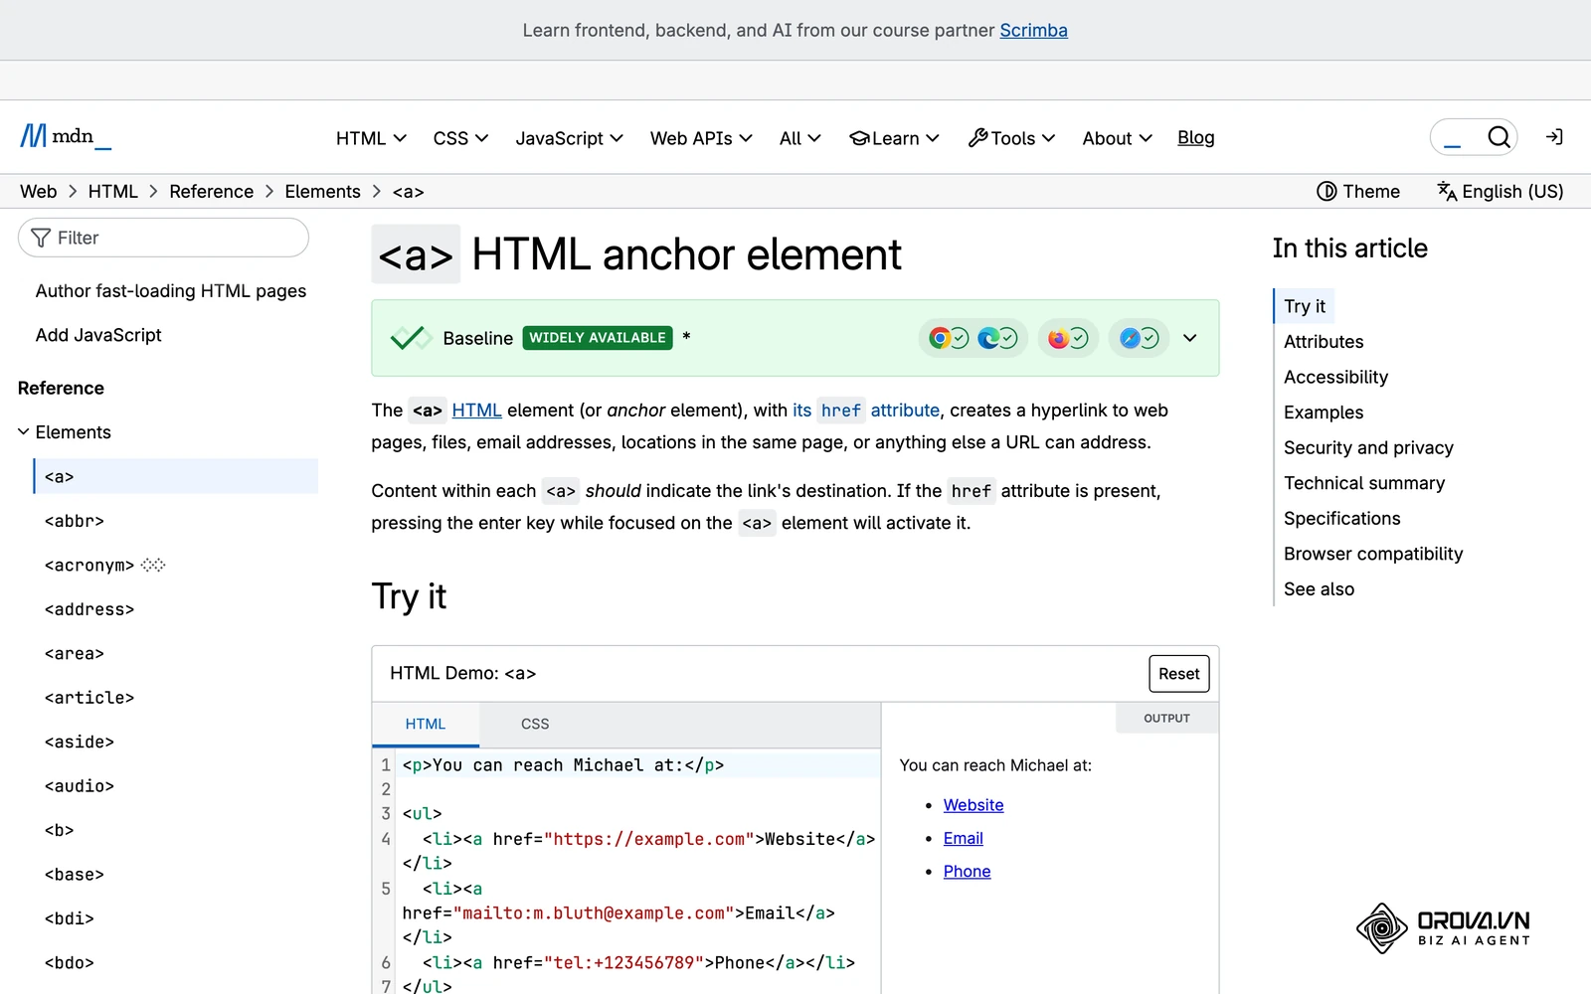
Task: Select <aside> in the sidebar
Action: point(80,742)
